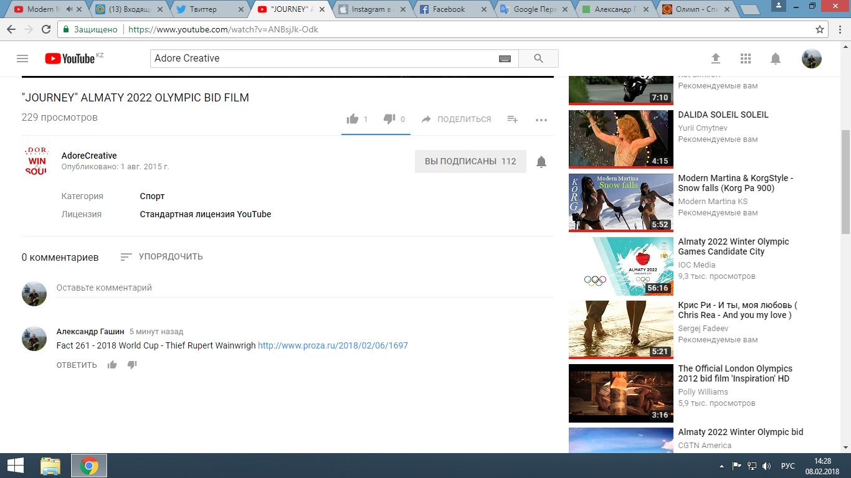Toggle channel notification bell for AdoreCreative
The image size is (851, 478).
pos(541,162)
